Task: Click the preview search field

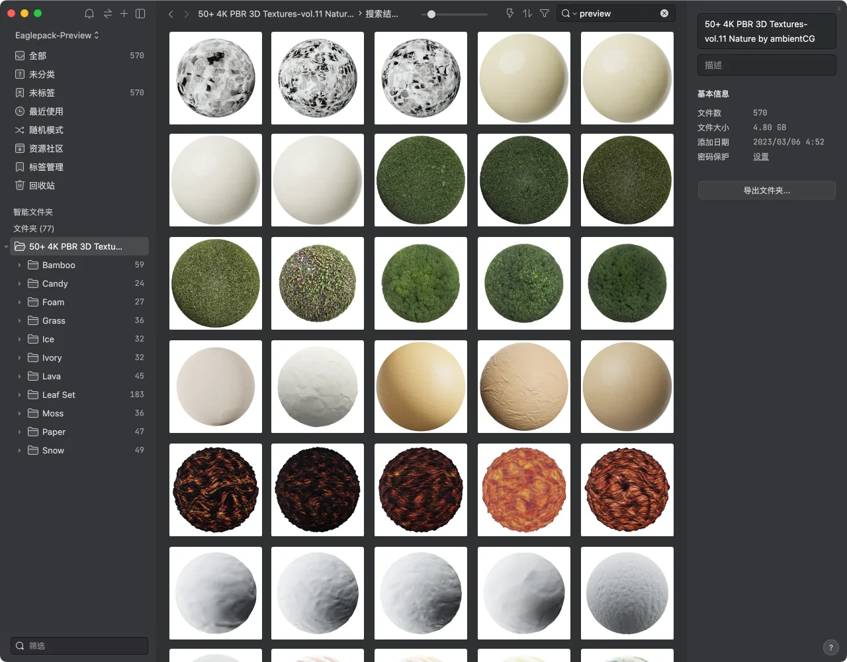Action: (x=615, y=13)
